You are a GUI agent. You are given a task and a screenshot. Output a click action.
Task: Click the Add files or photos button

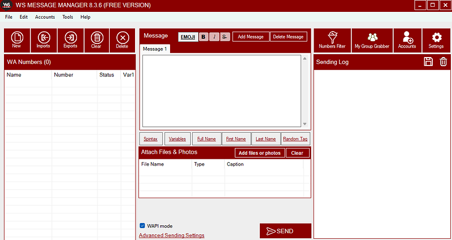(260, 153)
